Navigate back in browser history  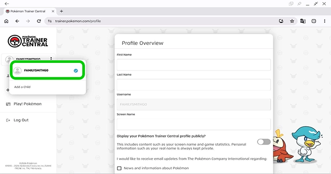17,21
